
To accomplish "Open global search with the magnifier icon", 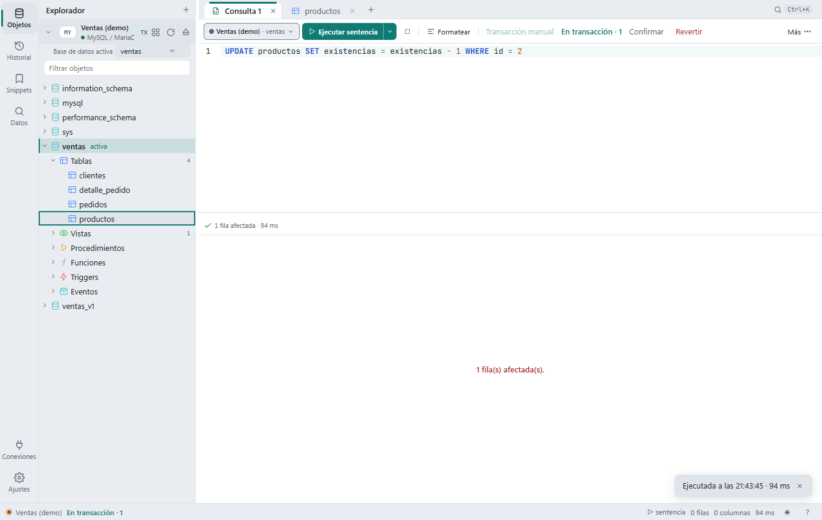I will coord(778,10).
